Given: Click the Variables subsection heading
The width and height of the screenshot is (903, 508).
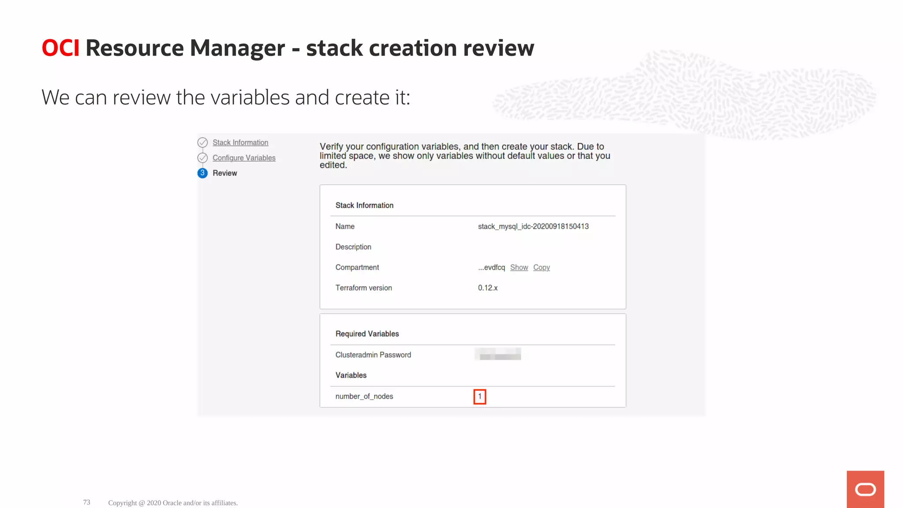Looking at the screenshot, I should coord(351,375).
